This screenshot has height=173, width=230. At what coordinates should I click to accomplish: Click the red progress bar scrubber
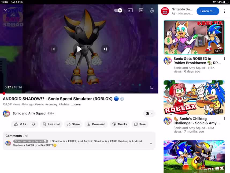coord(4,93)
